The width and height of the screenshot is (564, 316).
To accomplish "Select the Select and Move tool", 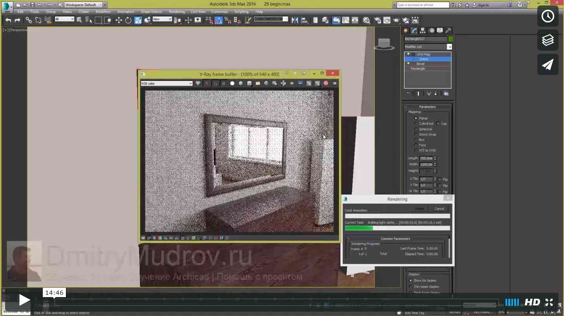I will [119, 20].
